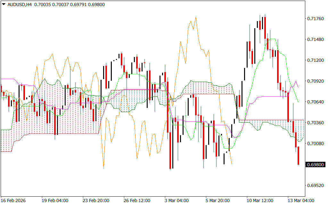The height and width of the screenshot is (205, 328).
Task: Click the 0.69520 price axis label
Action: coord(316,185)
